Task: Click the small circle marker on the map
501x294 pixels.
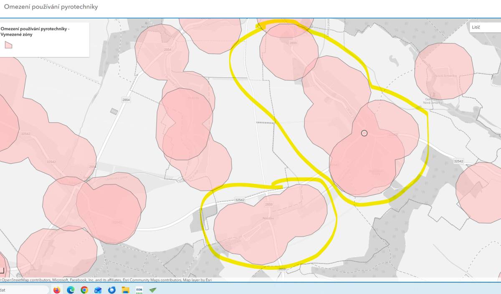Action: point(364,133)
